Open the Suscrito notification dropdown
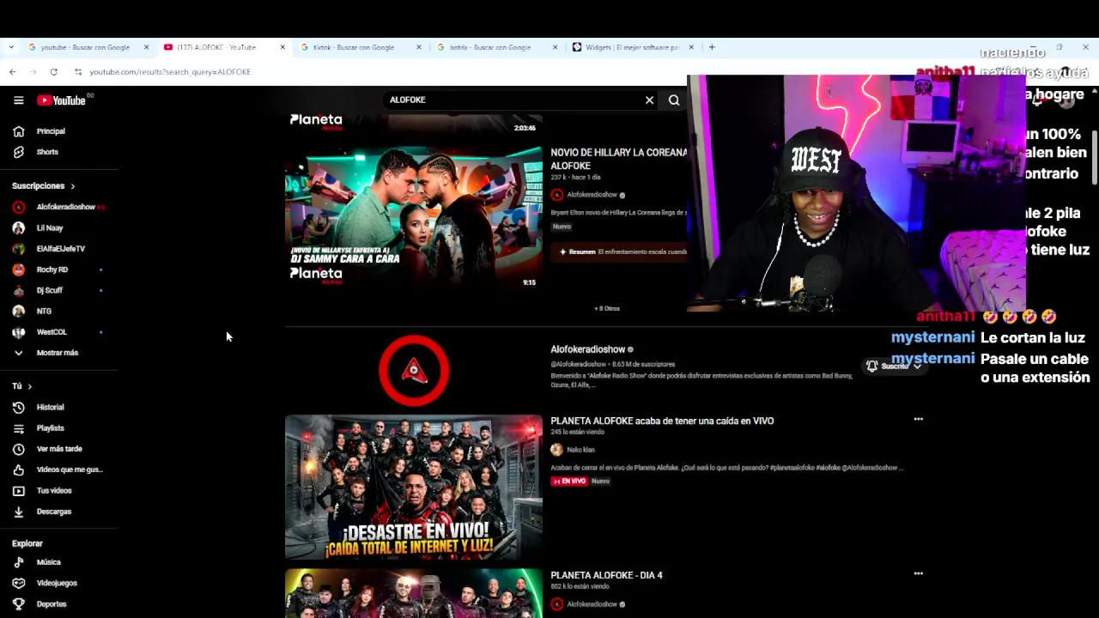Image resolution: width=1099 pixels, height=618 pixels. coord(894,367)
